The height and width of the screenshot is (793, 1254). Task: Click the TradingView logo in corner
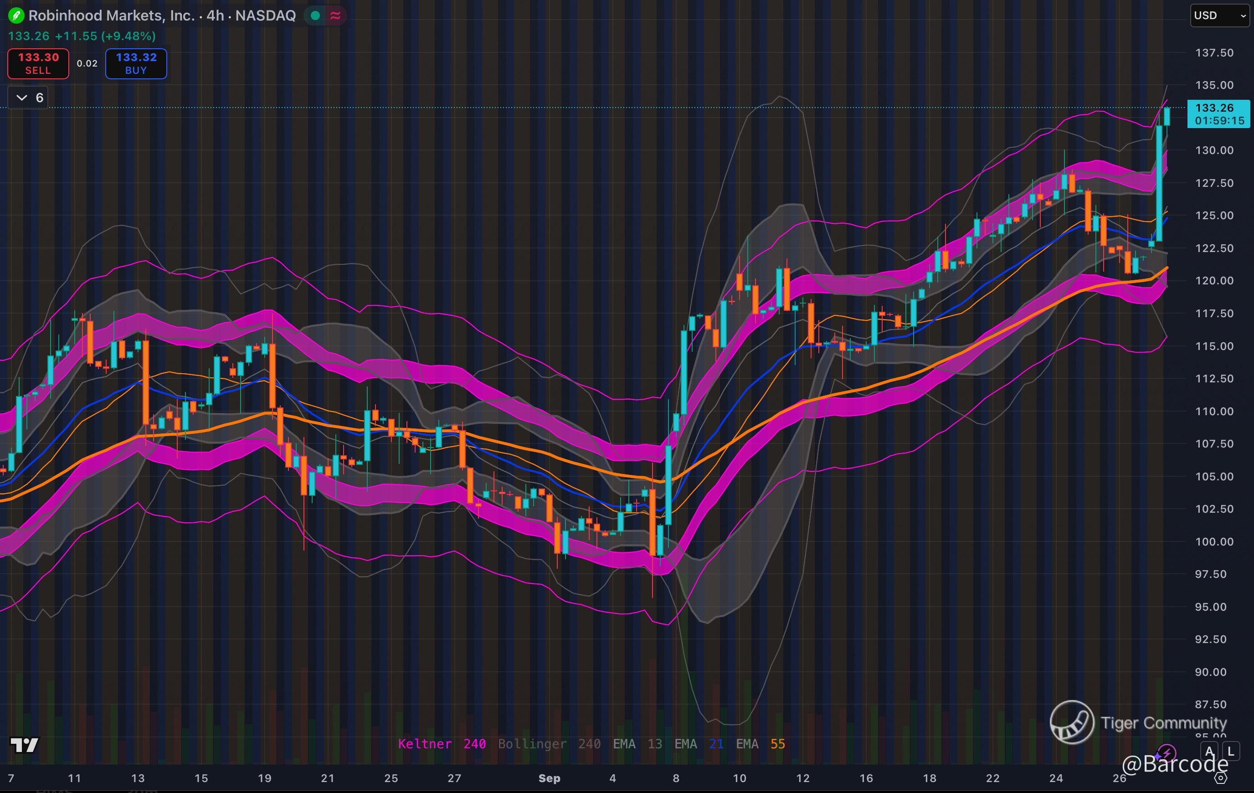[25, 745]
